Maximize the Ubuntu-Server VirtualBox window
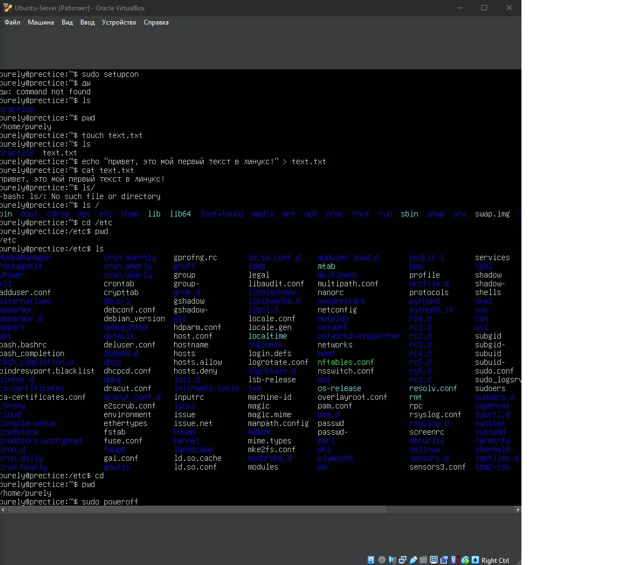Viewport: 629px width, 565px height. [484, 8]
